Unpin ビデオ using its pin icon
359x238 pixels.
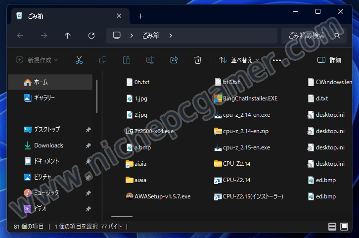88,209
